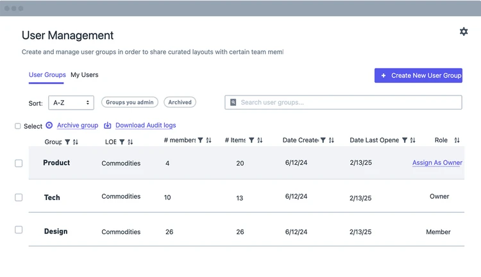Click Assign As Owner link
This screenshot has width=481, height=277.
pyautogui.click(x=437, y=163)
